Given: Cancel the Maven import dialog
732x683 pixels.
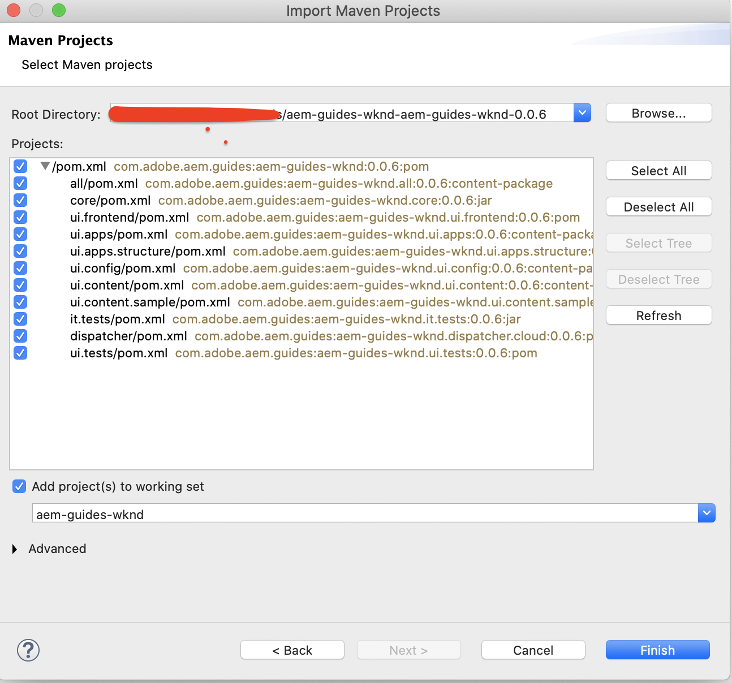Looking at the screenshot, I should (532, 650).
